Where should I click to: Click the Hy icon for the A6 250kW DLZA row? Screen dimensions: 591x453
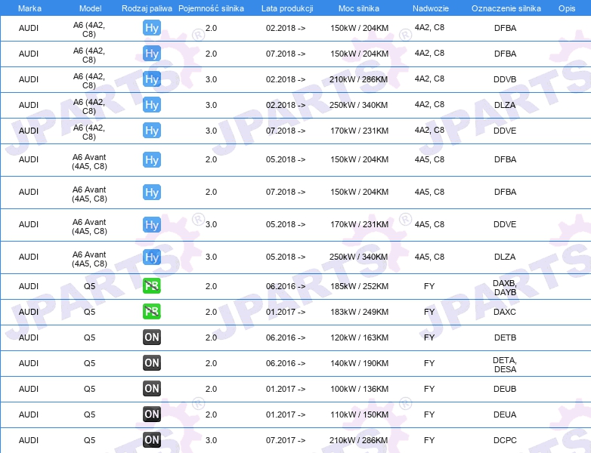[152, 105]
